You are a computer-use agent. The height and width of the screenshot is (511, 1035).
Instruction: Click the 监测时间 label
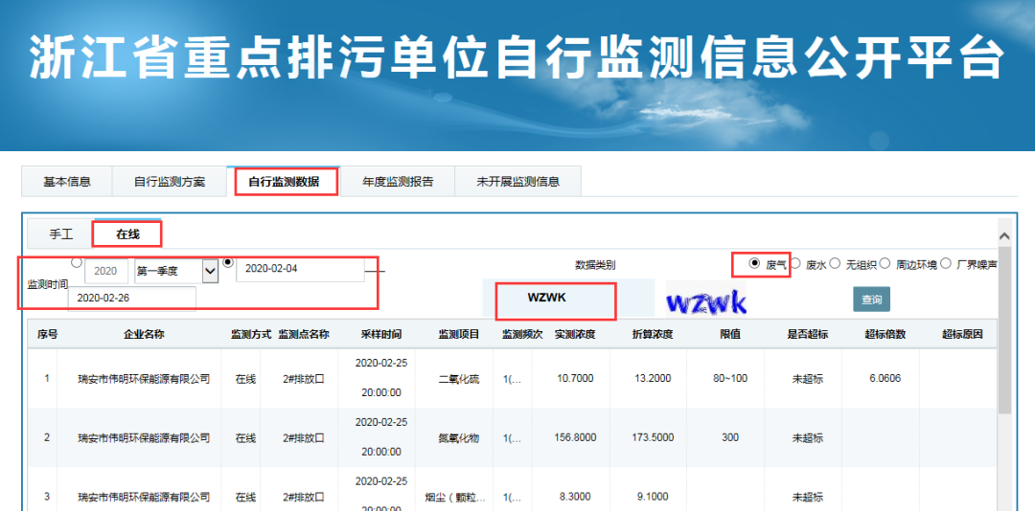[47, 284]
